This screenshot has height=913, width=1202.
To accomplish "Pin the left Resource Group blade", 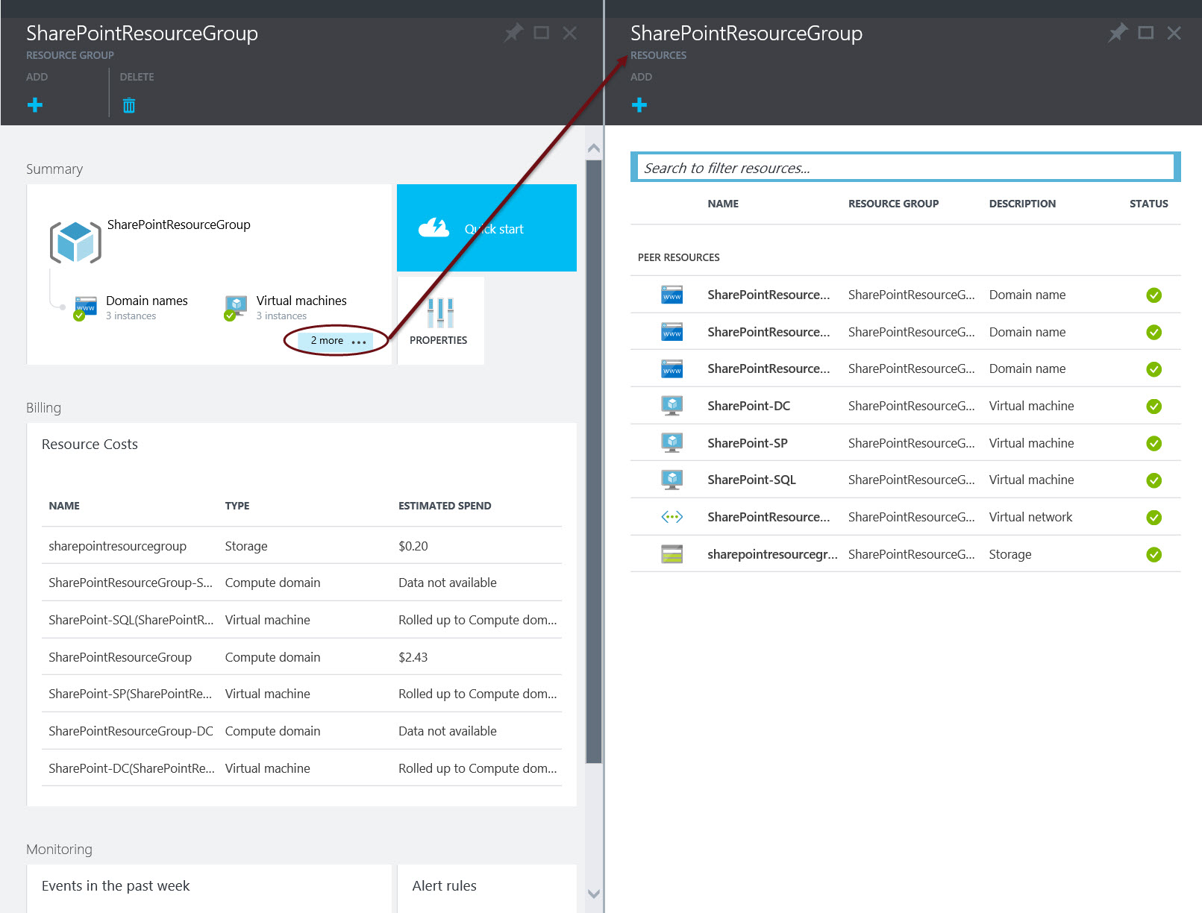I will pyautogui.click(x=513, y=33).
